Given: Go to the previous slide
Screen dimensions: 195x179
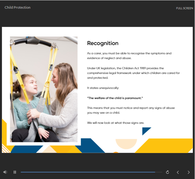Looking at the screenshot, I should [x=178, y=172].
